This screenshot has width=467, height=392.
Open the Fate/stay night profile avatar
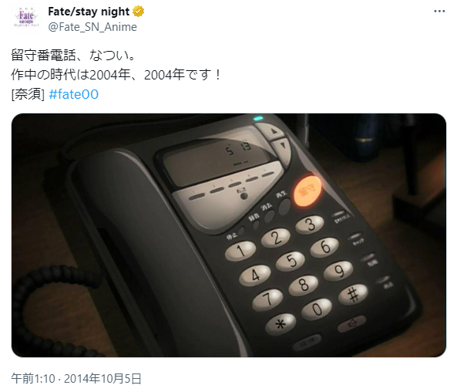pyautogui.click(x=26, y=19)
